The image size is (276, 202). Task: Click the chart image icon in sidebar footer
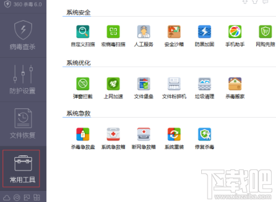[x=27, y=198]
